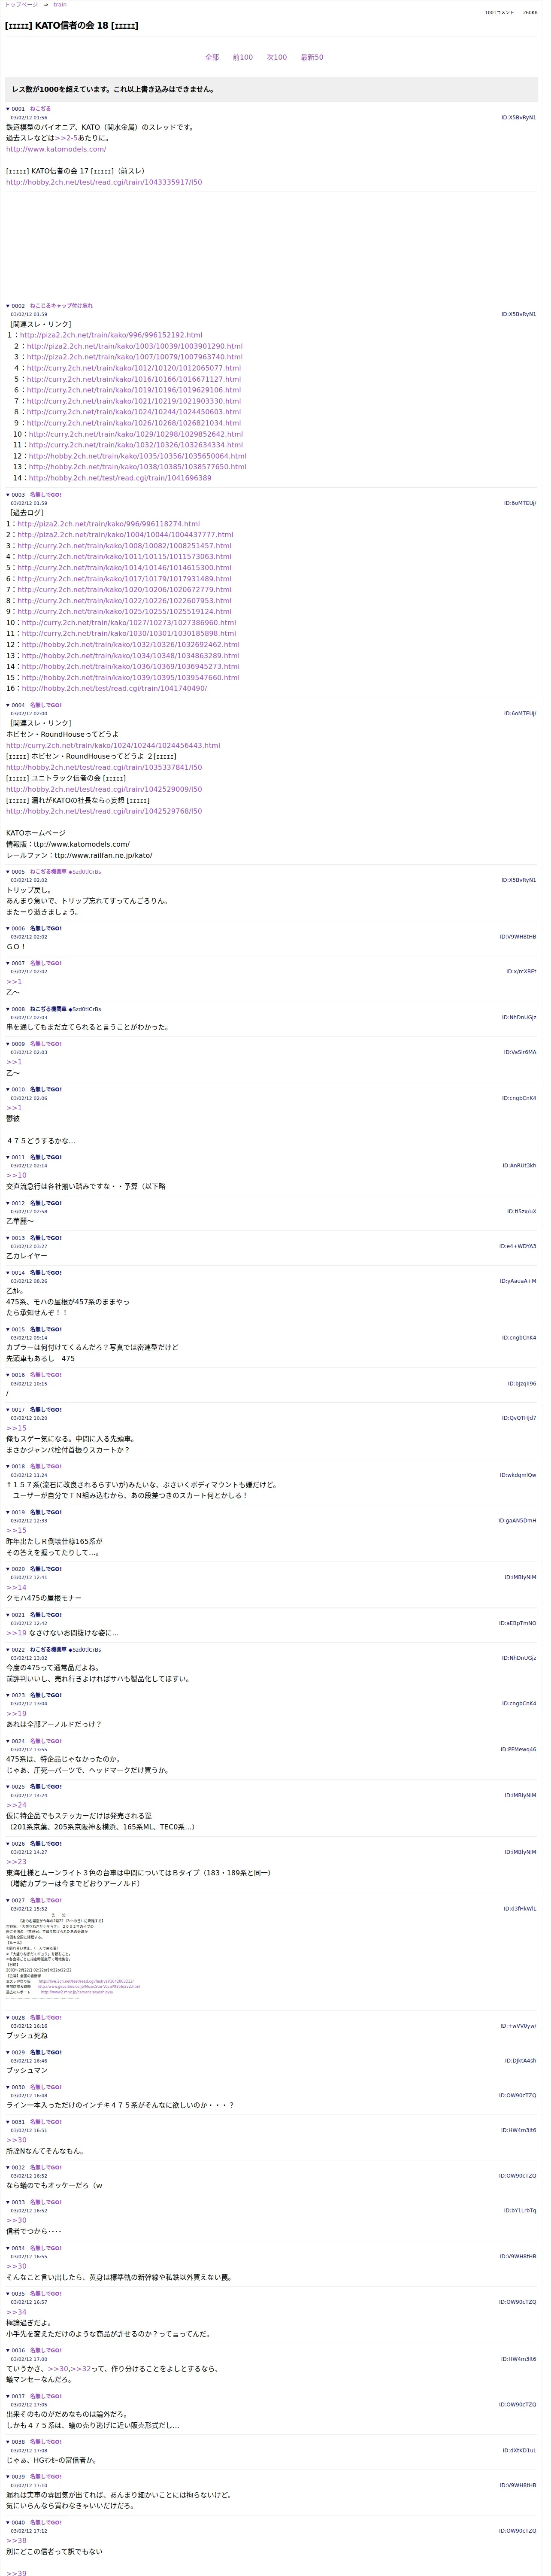Follow the >>30 anchor in post 0031
This screenshot has width=551, height=2576.
click(16, 2141)
